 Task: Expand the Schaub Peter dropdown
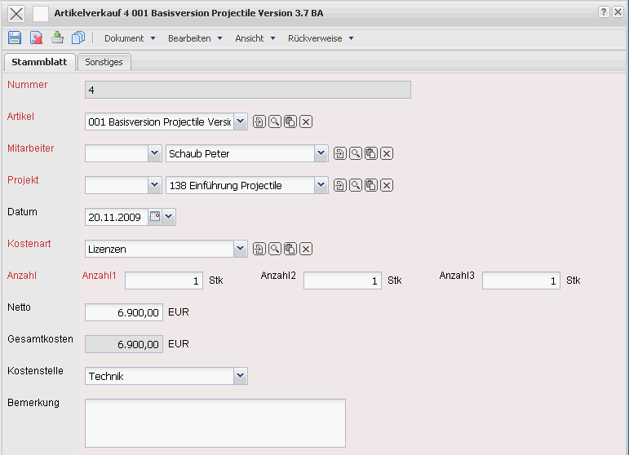pyautogui.click(x=321, y=153)
